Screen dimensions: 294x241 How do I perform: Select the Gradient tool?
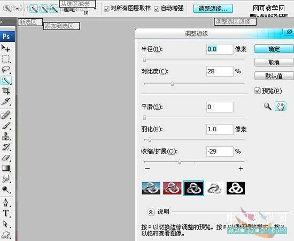click(x=6, y=168)
